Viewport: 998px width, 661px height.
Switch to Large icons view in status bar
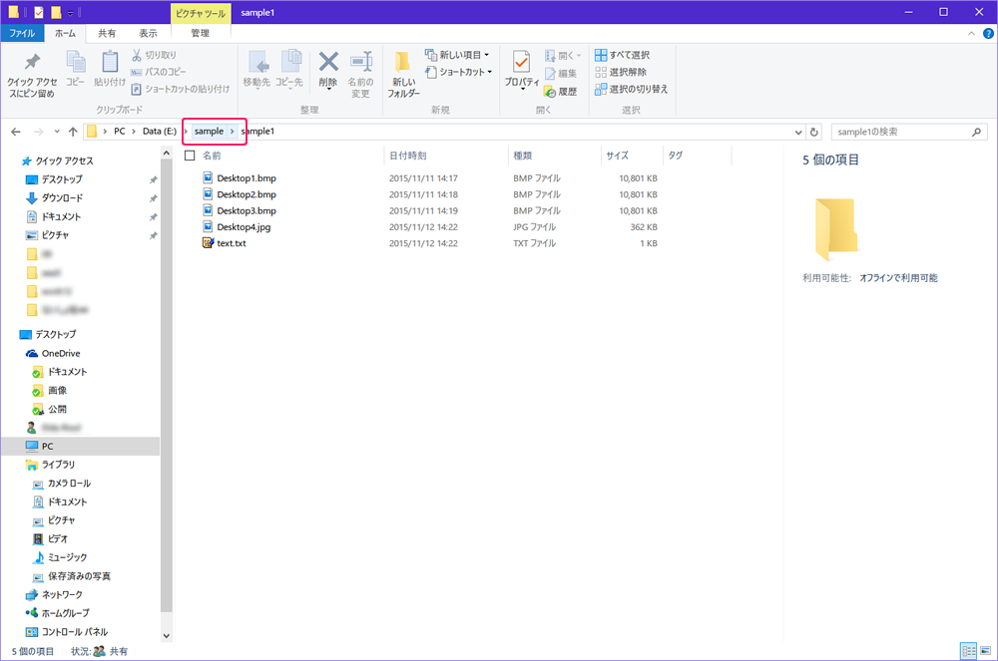point(985,651)
